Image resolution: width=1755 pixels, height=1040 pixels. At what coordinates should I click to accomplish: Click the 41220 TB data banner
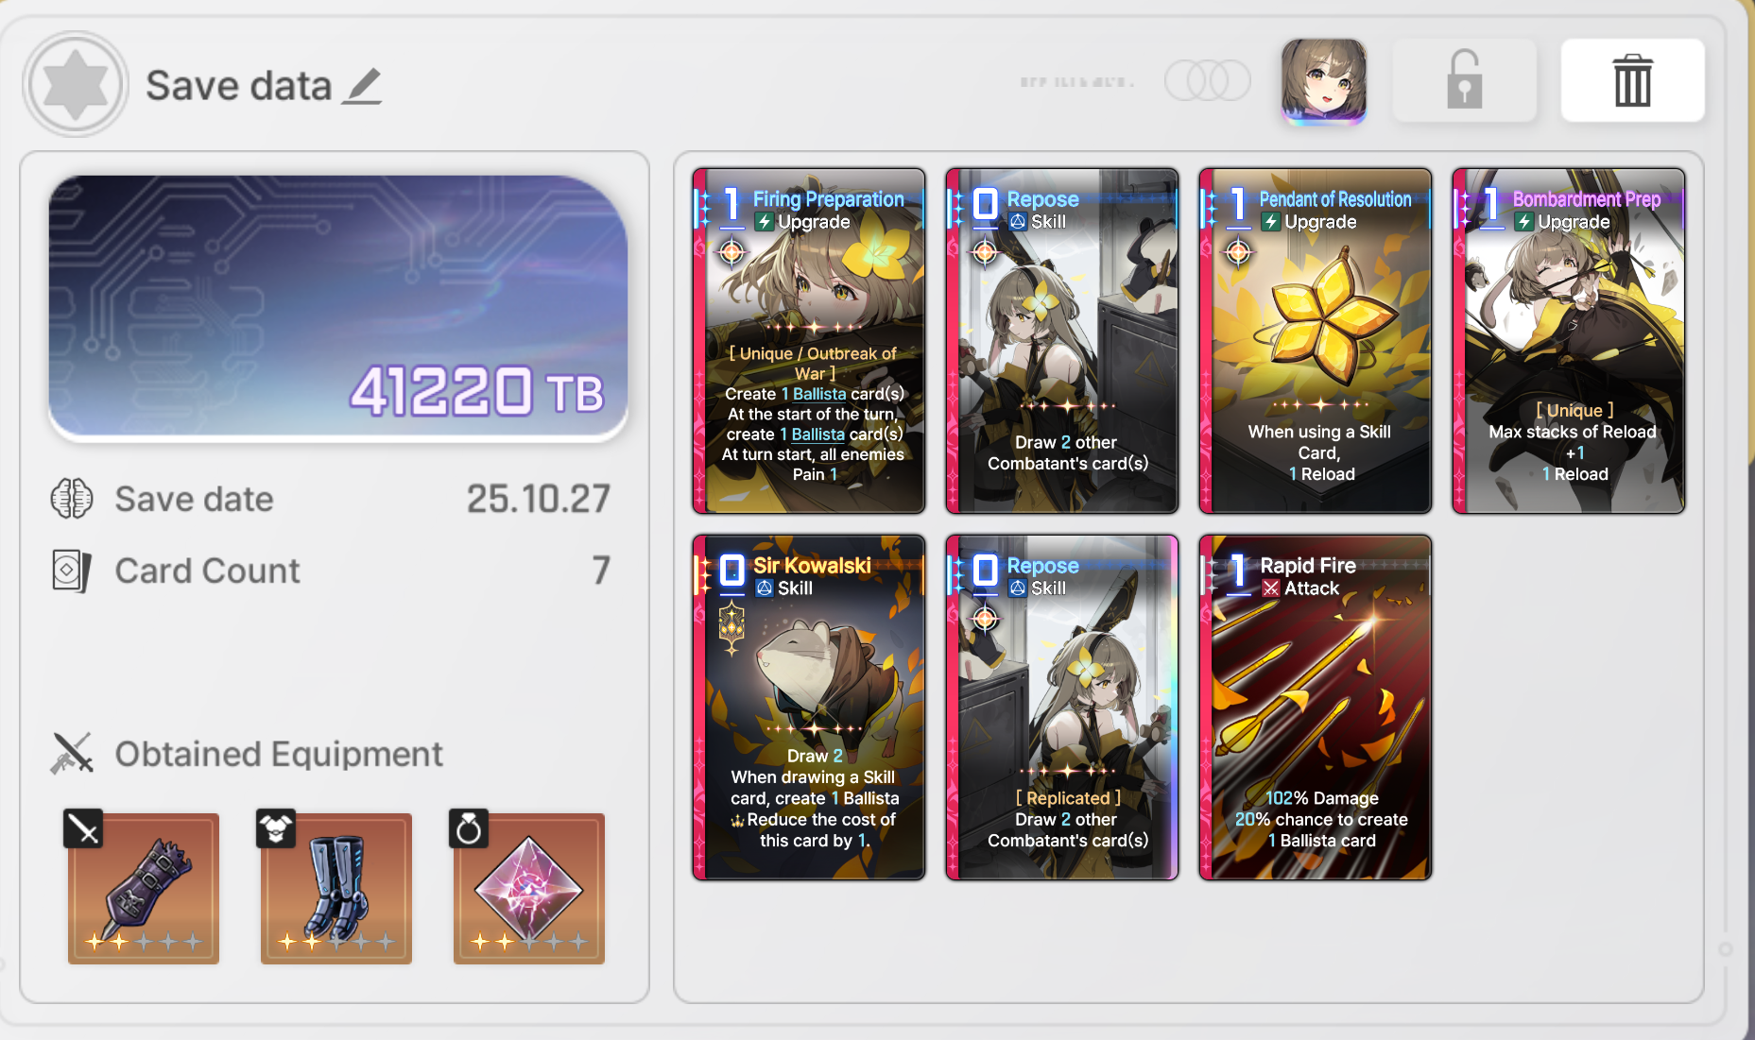pos(338,307)
